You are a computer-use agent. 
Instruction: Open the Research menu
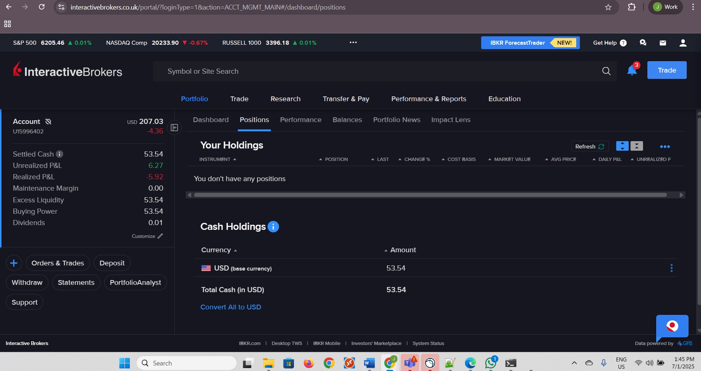[x=286, y=99]
